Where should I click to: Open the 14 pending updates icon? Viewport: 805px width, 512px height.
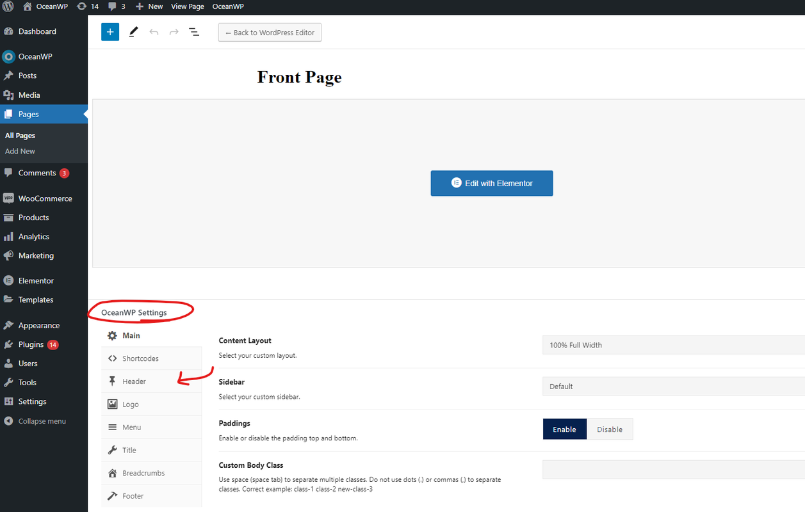coord(87,6)
